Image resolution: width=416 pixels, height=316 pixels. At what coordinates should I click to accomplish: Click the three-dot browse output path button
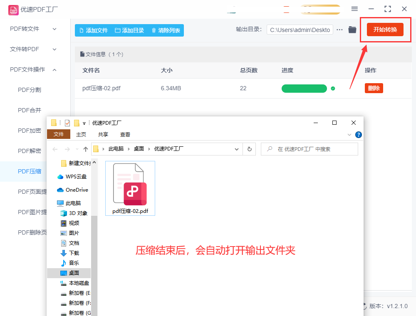click(339, 30)
